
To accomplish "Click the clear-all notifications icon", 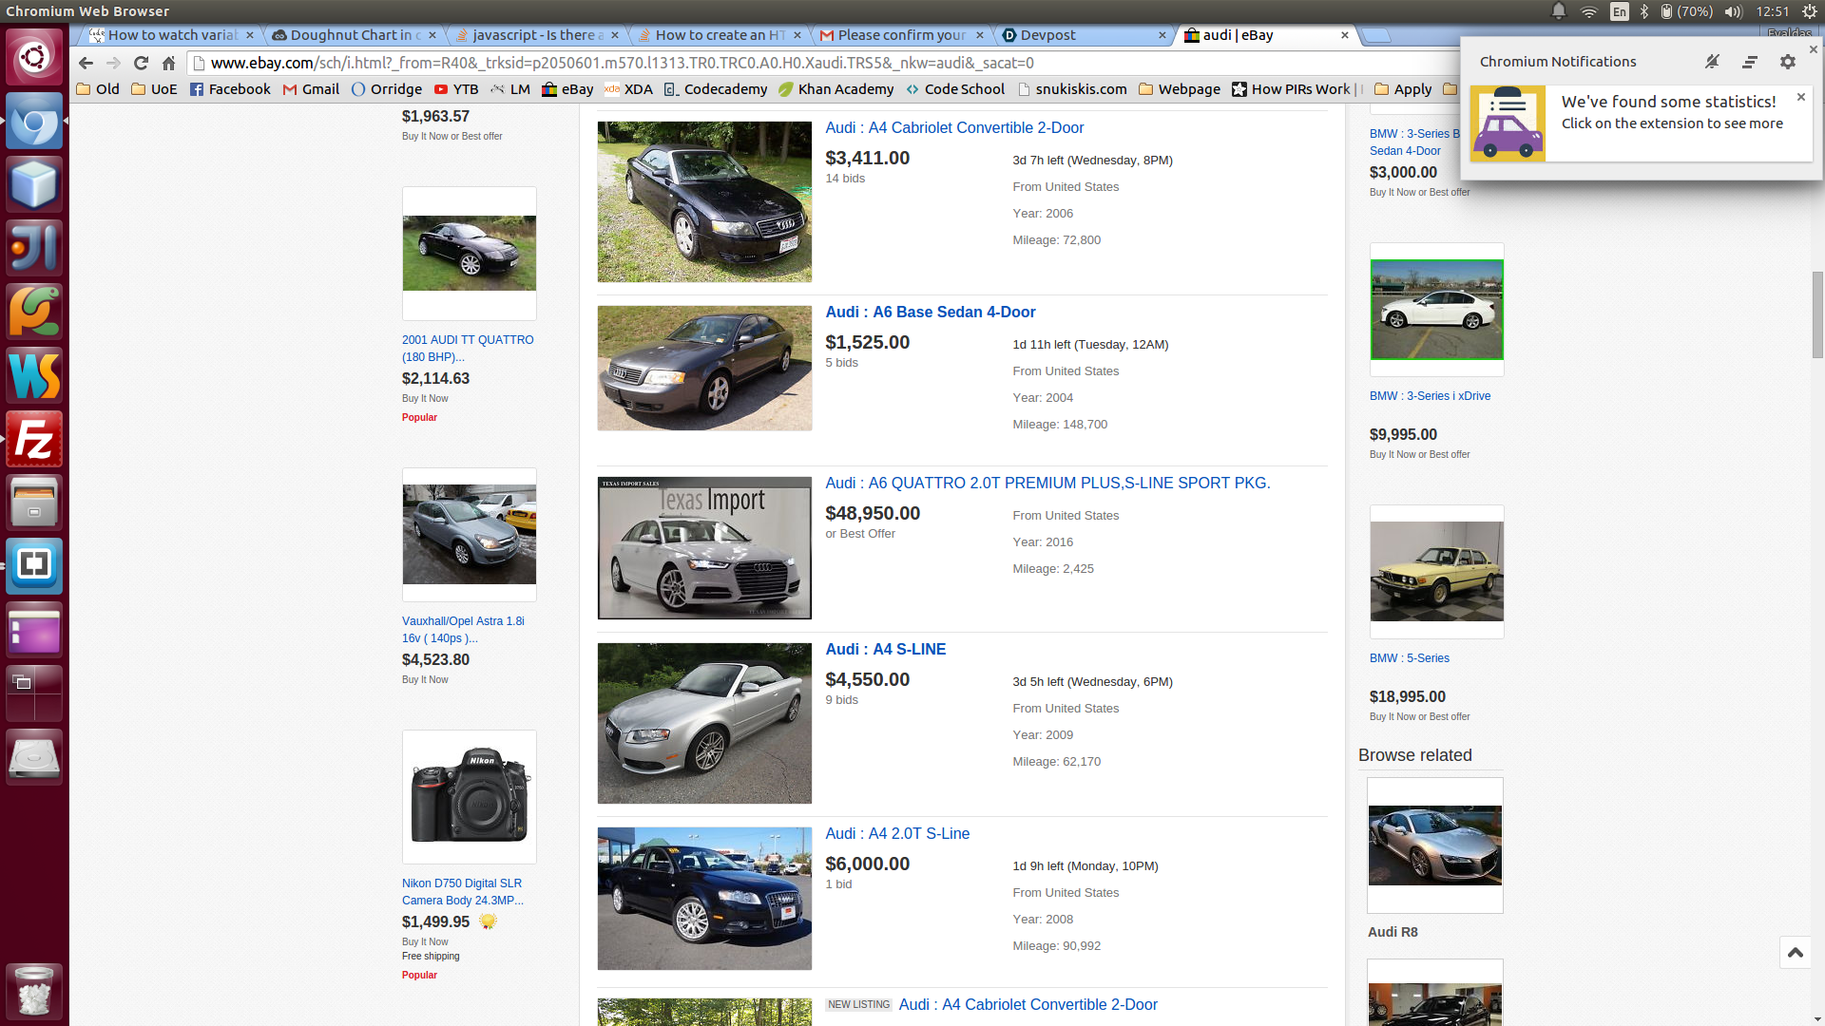I will tap(1749, 62).
